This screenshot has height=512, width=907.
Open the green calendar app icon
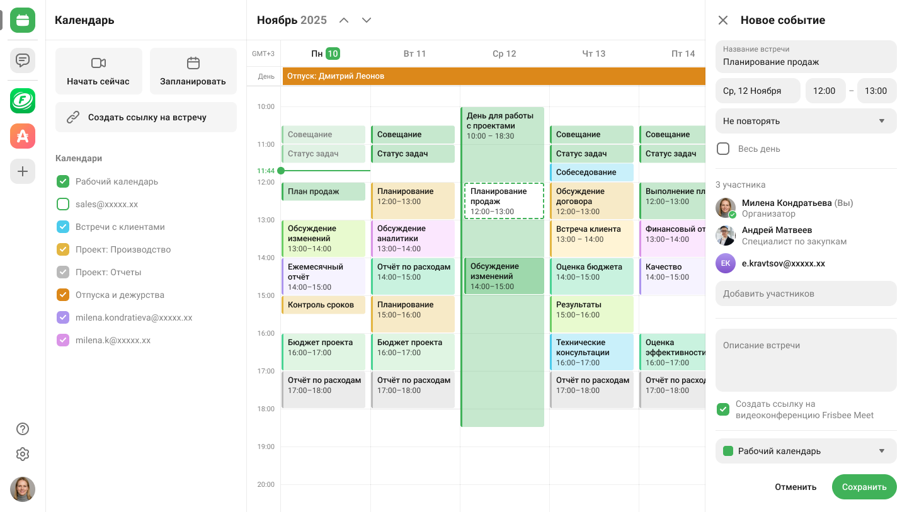pos(23,20)
